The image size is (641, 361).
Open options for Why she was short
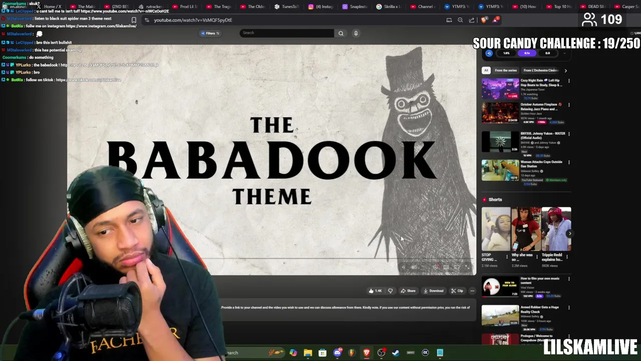click(537, 257)
